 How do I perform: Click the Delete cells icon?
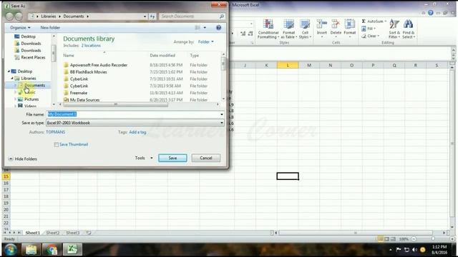coord(336,24)
